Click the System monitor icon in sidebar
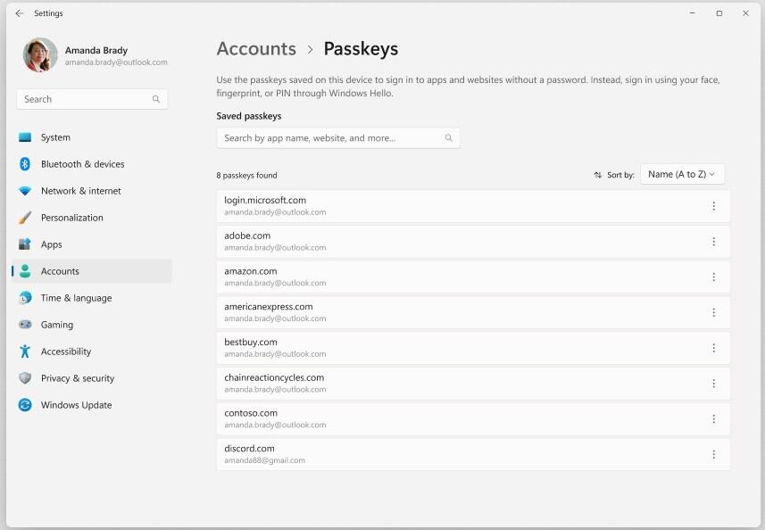Image resolution: width=765 pixels, height=530 pixels. tap(25, 137)
